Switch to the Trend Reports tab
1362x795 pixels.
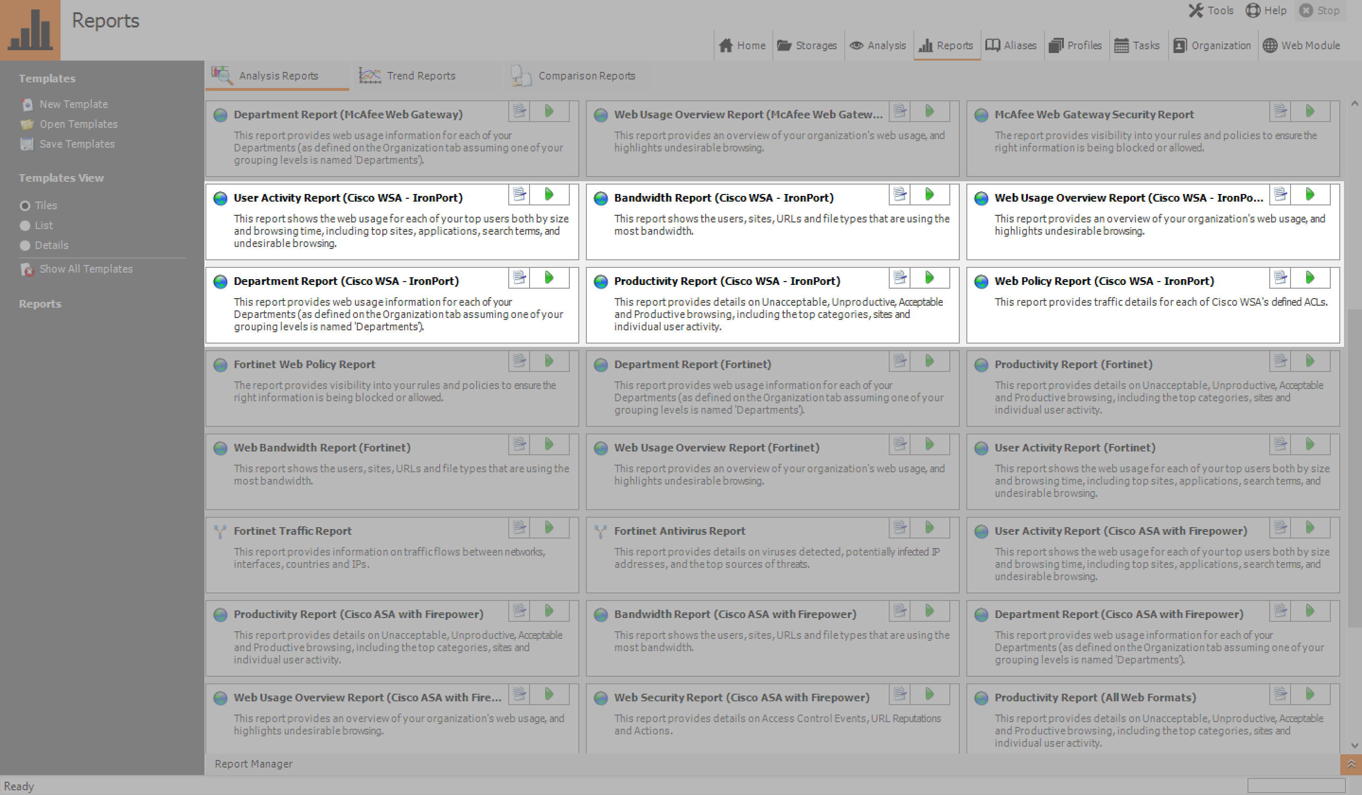408,76
